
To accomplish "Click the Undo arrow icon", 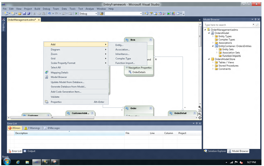I will point(49,13).
